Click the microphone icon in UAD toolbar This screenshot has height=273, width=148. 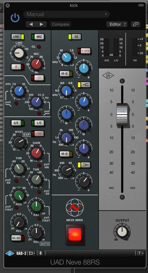coord(41,253)
